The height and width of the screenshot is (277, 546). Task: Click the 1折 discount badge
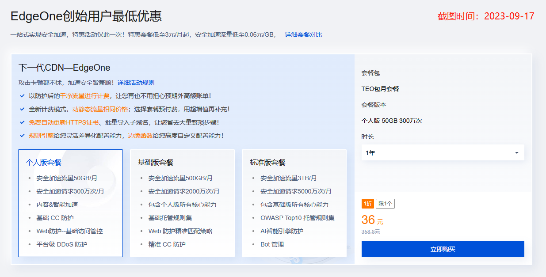tap(368, 204)
